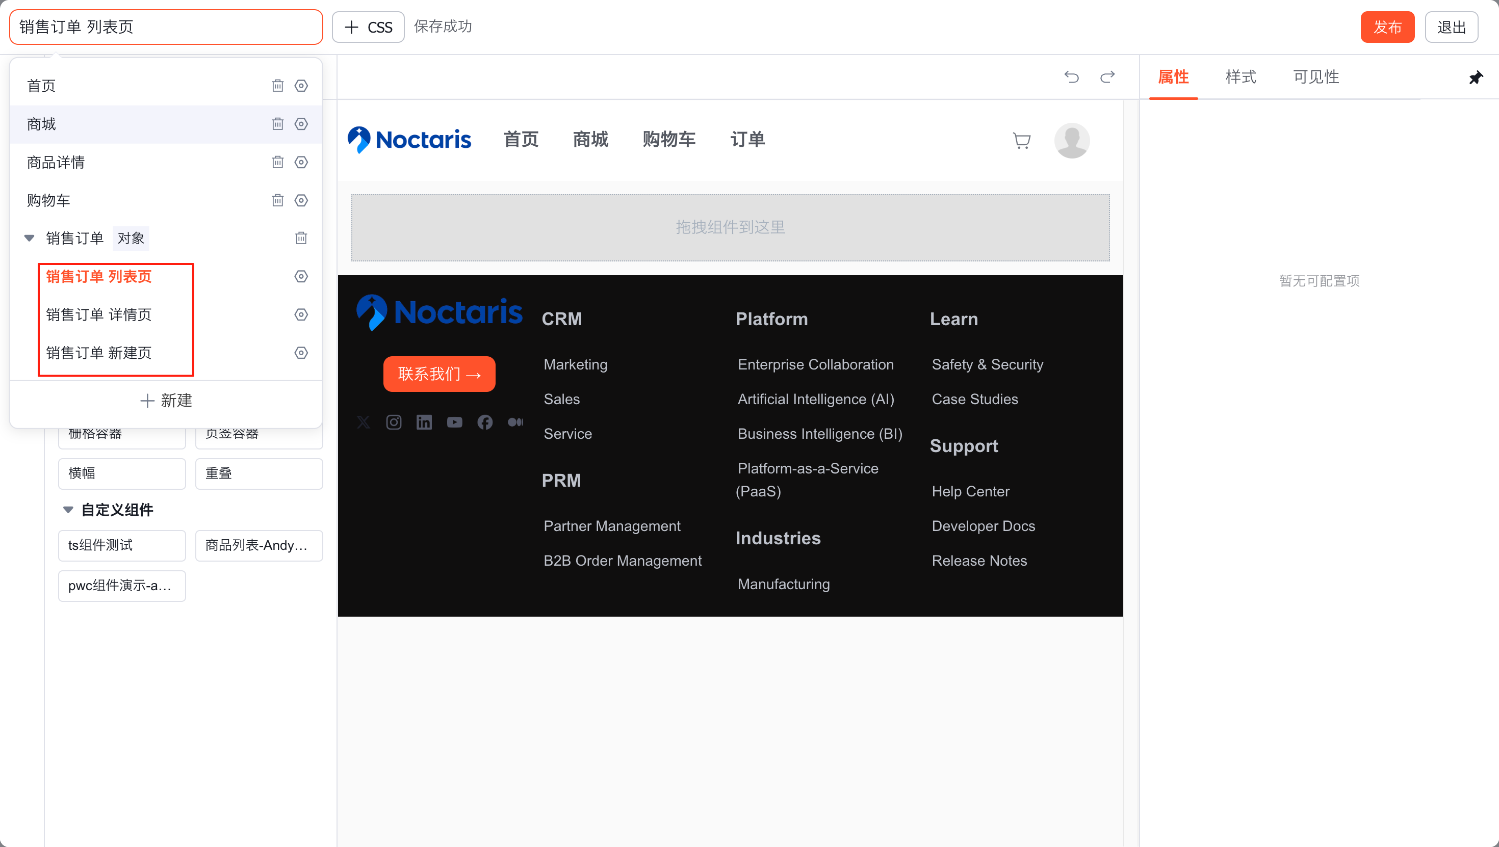Image resolution: width=1499 pixels, height=847 pixels.
Task: Switch to the 样式 tab
Action: point(1240,77)
